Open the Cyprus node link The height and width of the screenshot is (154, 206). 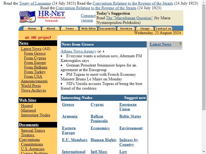(x=97, y=104)
